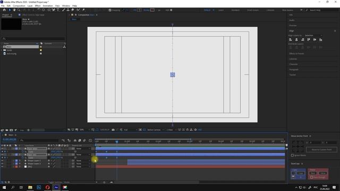The image size is (340, 191).
Task: Hide Shape Layer 2 with eye toggle
Action: tap(2, 164)
